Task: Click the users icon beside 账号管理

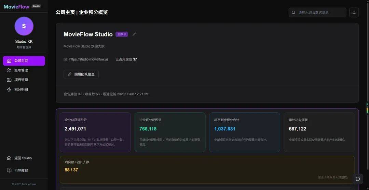Action: pos(9,70)
